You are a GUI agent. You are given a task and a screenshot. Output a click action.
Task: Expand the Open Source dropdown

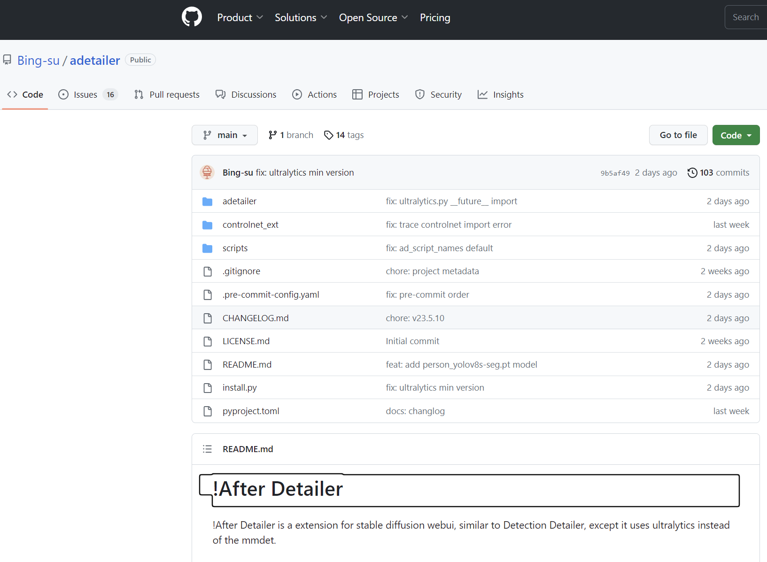[x=373, y=17]
